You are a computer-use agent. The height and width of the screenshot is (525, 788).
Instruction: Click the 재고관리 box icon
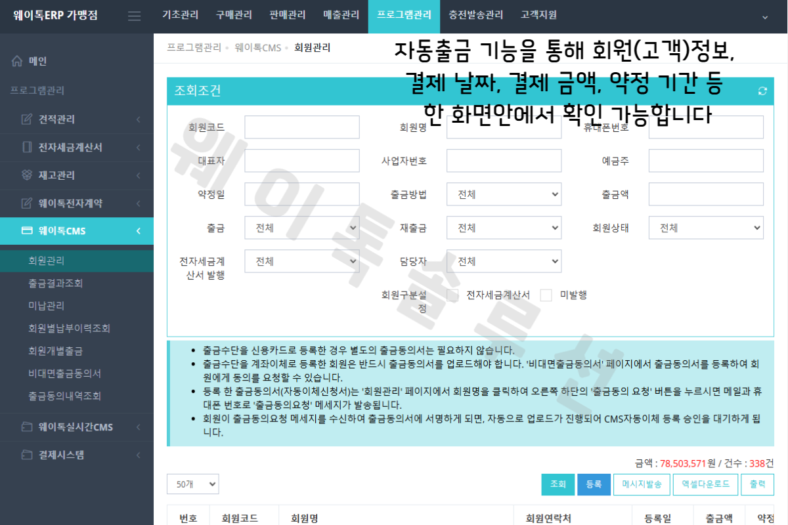pos(27,175)
